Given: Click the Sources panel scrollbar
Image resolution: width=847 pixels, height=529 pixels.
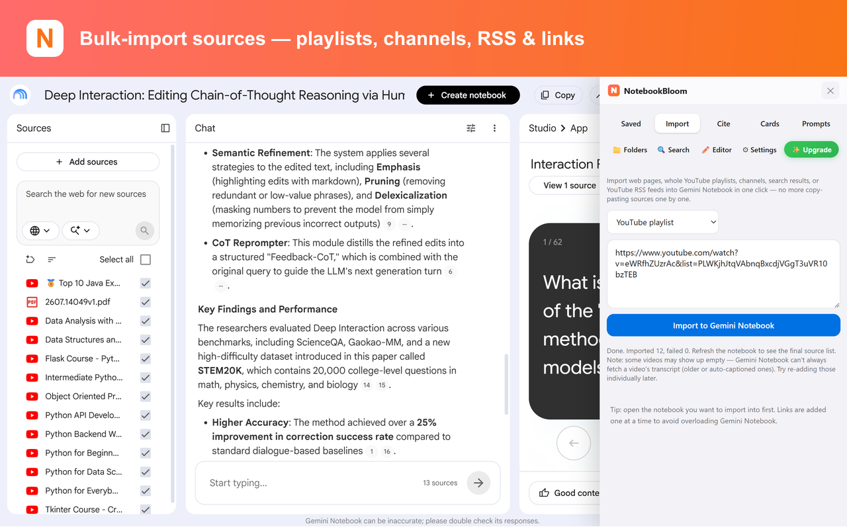Looking at the screenshot, I should [173, 324].
